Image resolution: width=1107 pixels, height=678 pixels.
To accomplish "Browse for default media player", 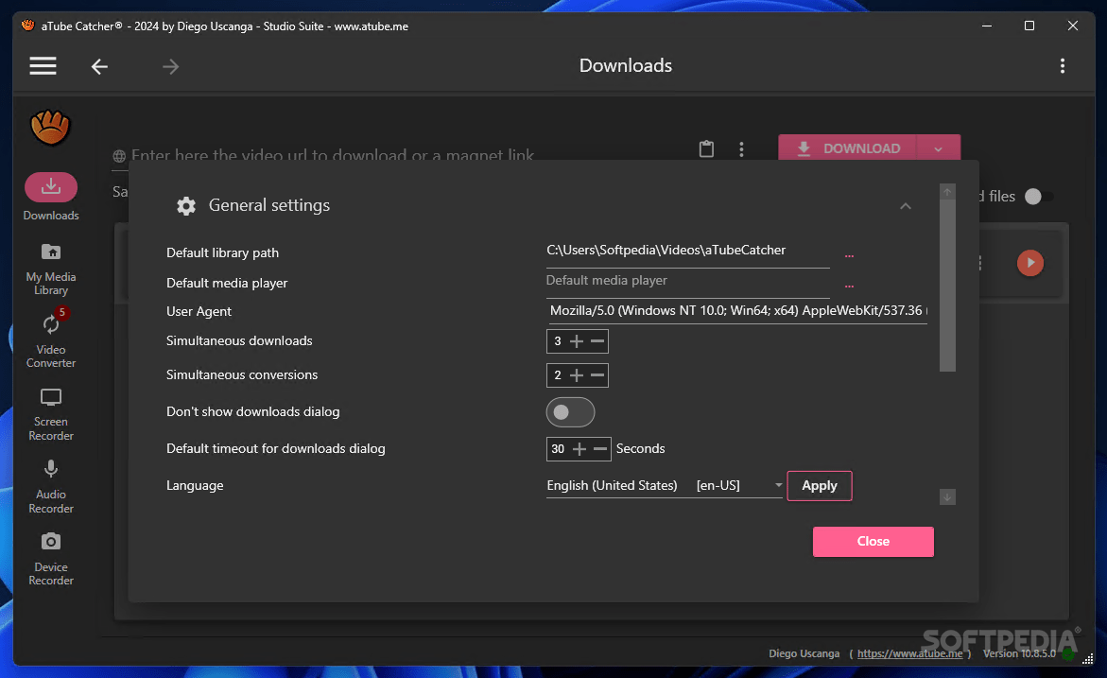I will pyautogui.click(x=849, y=286).
